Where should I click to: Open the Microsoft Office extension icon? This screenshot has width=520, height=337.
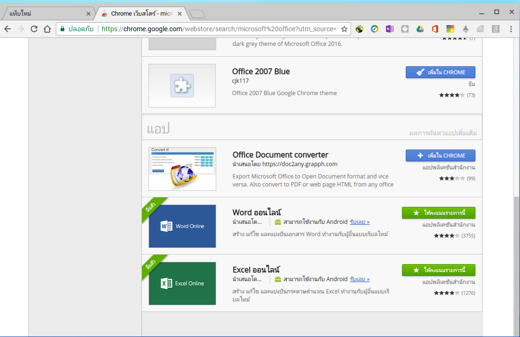coord(435,29)
